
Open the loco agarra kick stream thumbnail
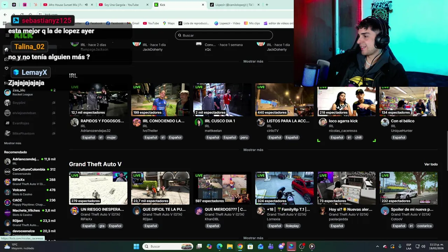coord(346,101)
